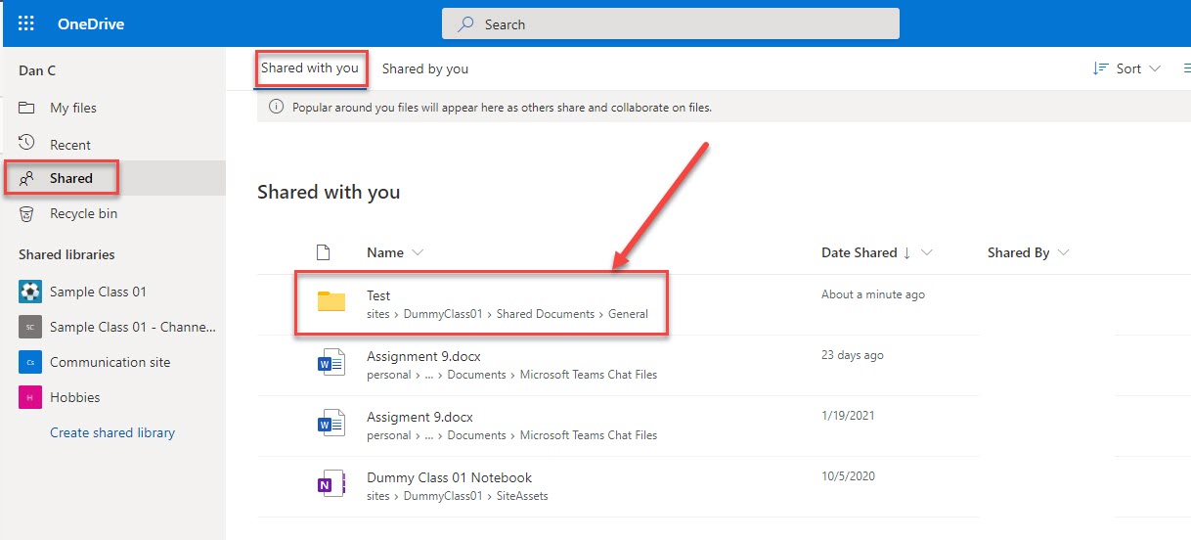
Task: Switch to the Shared by you tab
Action: [425, 68]
